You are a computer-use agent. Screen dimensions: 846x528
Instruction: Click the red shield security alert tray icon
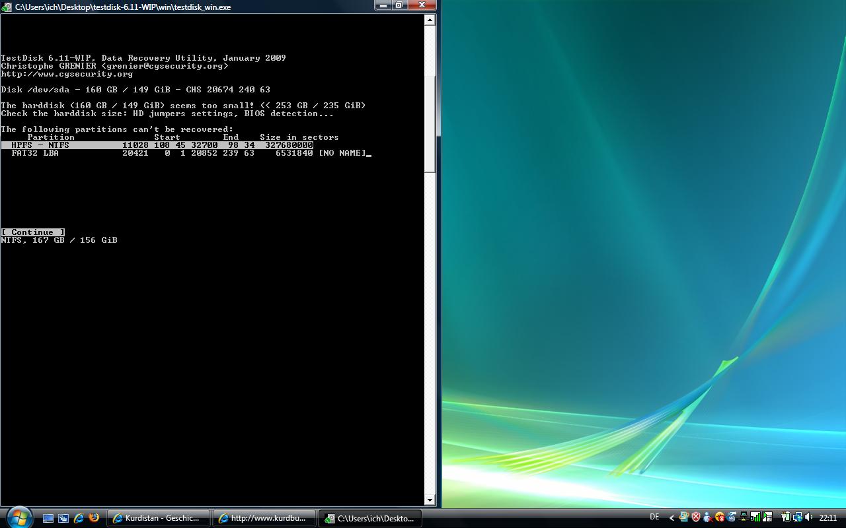coord(696,517)
